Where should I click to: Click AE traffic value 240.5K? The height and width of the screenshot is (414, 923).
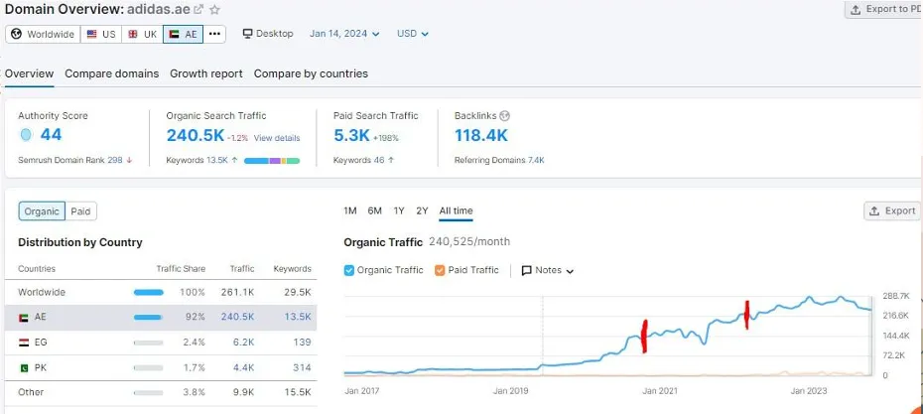pyautogui.click(x=238, y=317)
